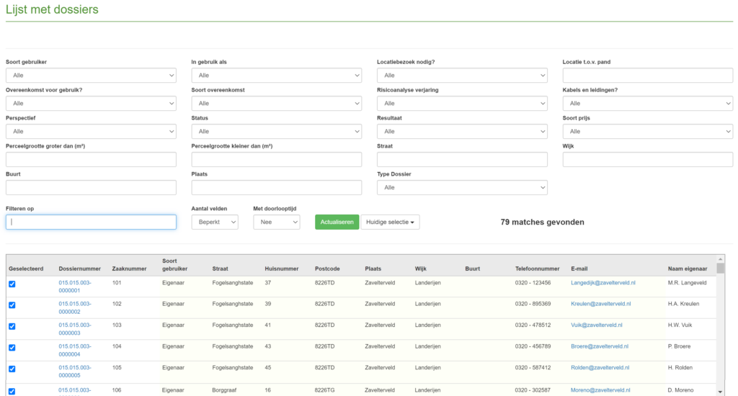The height and width of the screenshot is (396, 738).
Task: Open the Status dropdown
Action: [276, 131]
